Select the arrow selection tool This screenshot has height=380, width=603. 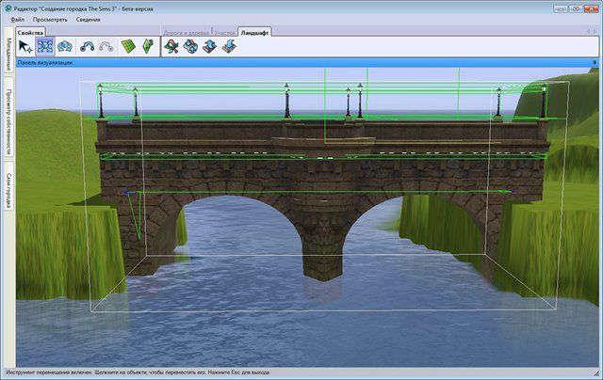coord(26,47)
